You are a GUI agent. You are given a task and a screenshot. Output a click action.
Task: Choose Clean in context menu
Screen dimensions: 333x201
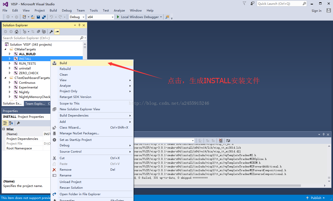(92, 75)
